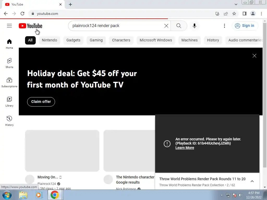267x200 pixels.
Task: Click taskbar clock 4:57 PM
Action: coord(254,193)
